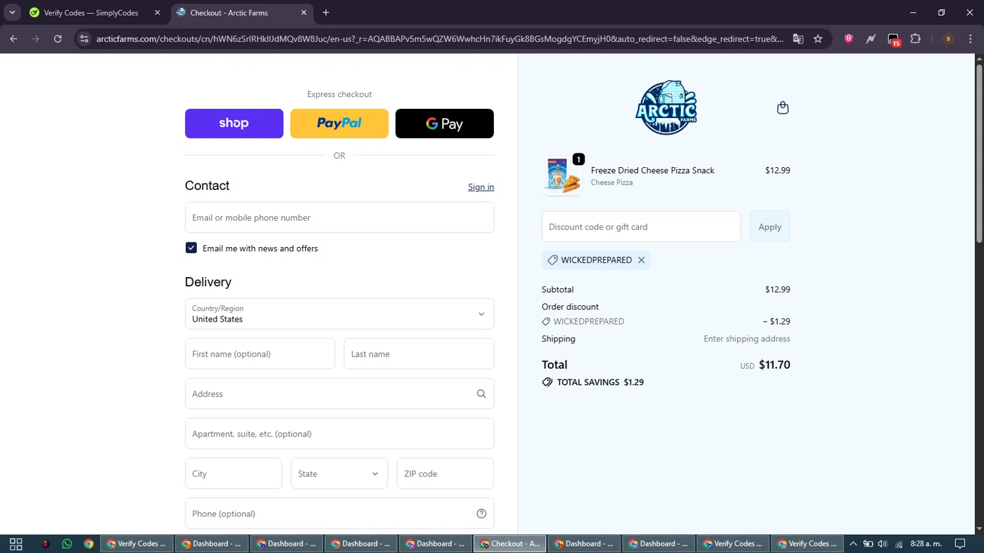Pay with Shop Pay button
984x553 pixels.
point(234,123)
